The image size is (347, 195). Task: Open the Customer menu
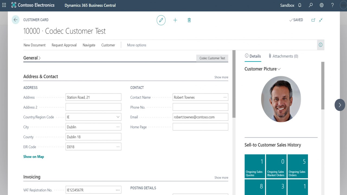[x=108, y=45]
